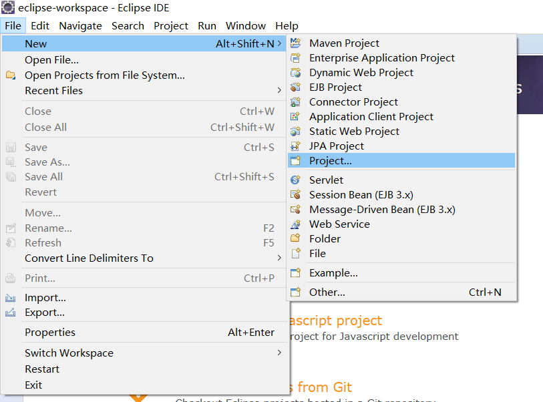
Task: Click the highlighted Project... entry
Action: click(x=401, y=161)
